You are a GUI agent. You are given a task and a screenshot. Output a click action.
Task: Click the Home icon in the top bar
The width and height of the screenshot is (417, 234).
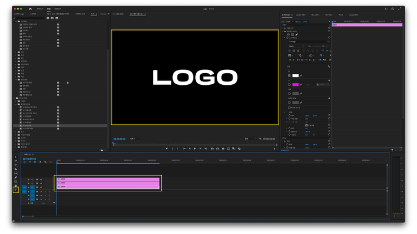click(30, 9)
